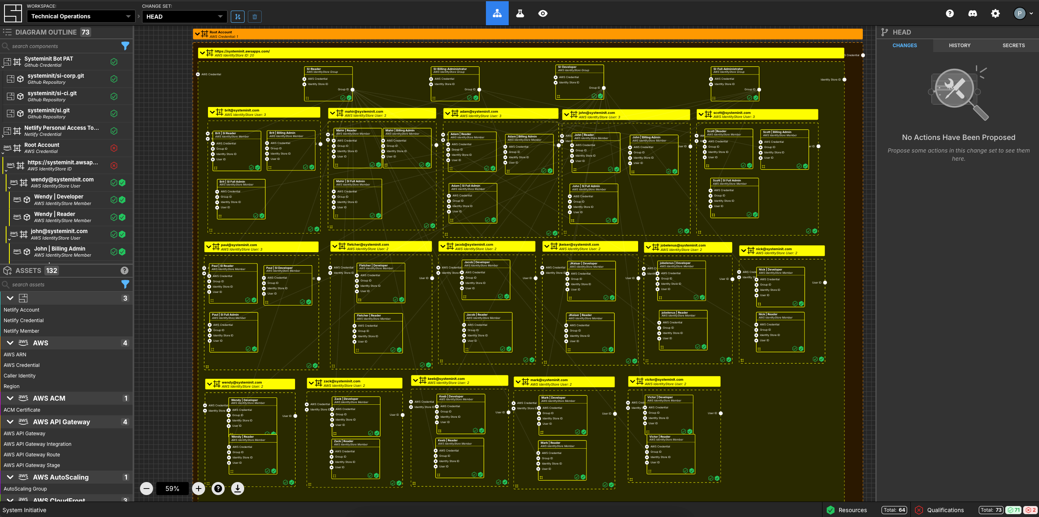Open the Discord link icon
The width and height of the screenshot is (1039, 517).
(x=972, y=13)
